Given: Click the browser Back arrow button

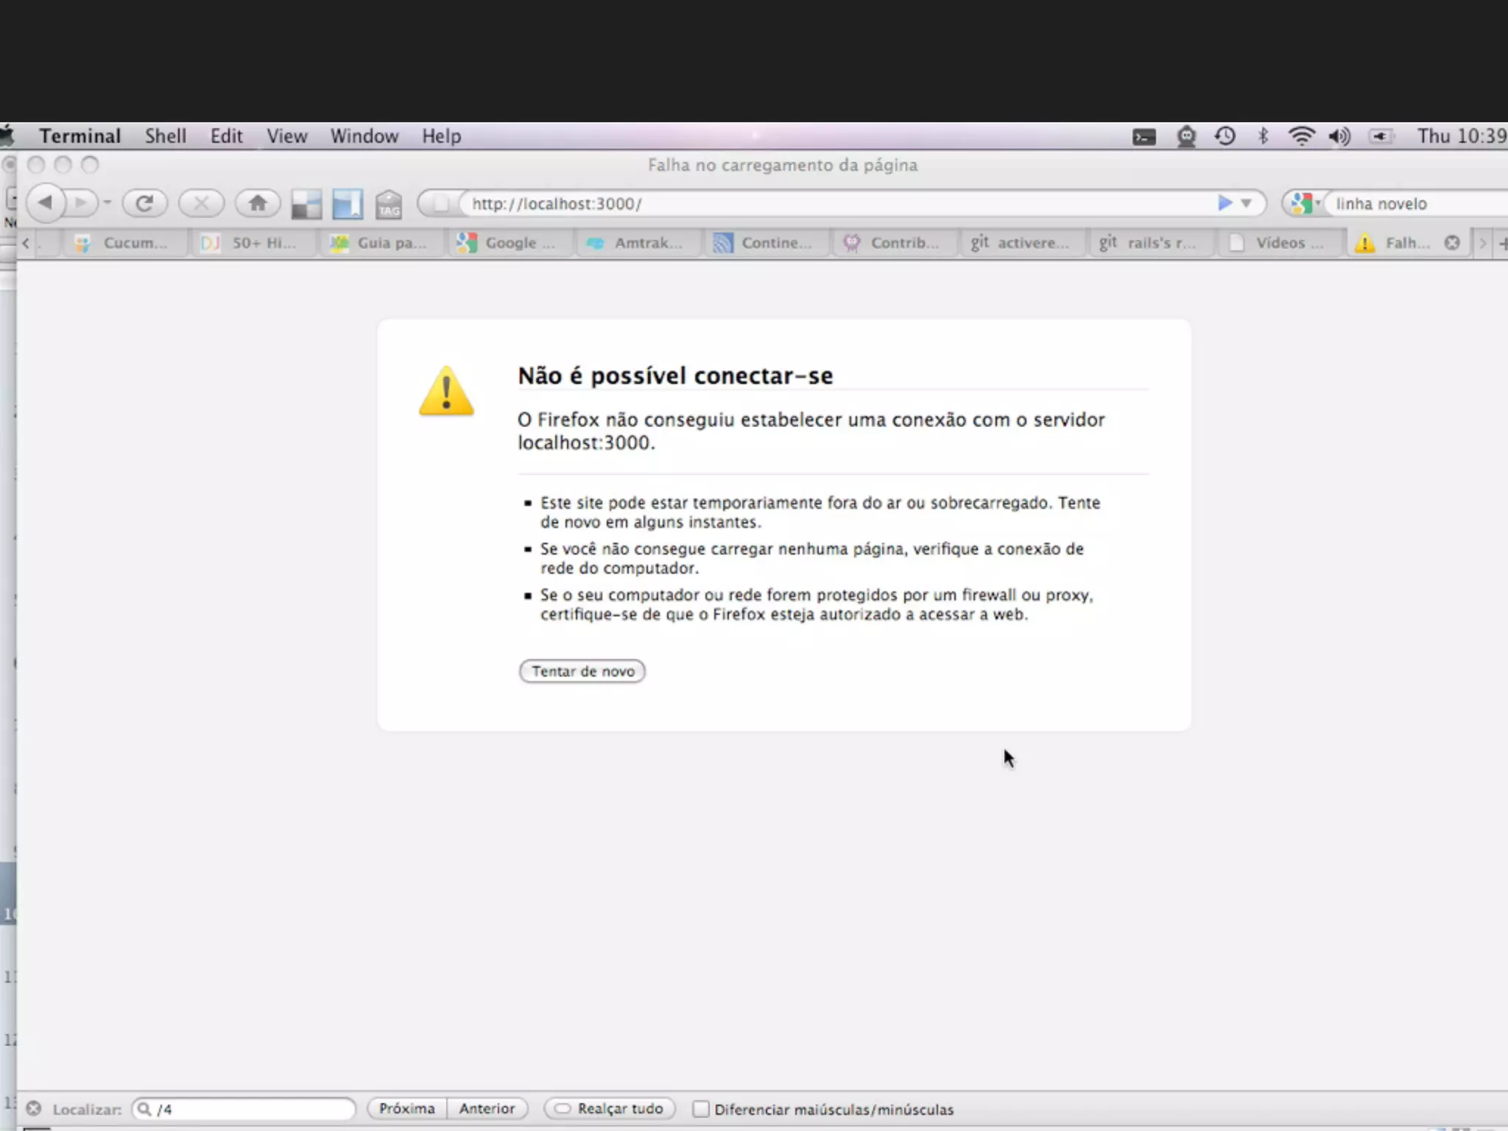Looking at the screenshot, I should point(46,202).
